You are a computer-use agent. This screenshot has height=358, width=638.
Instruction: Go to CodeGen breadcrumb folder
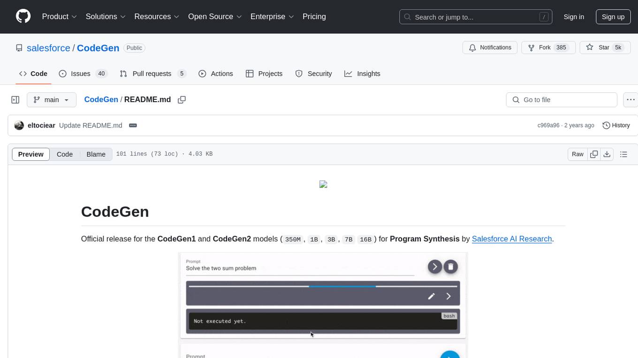[101, 99]
